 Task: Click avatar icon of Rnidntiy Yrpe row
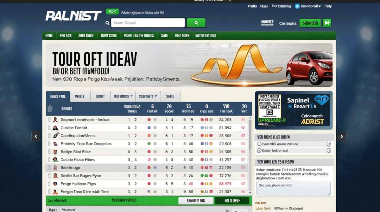(55, 144)
